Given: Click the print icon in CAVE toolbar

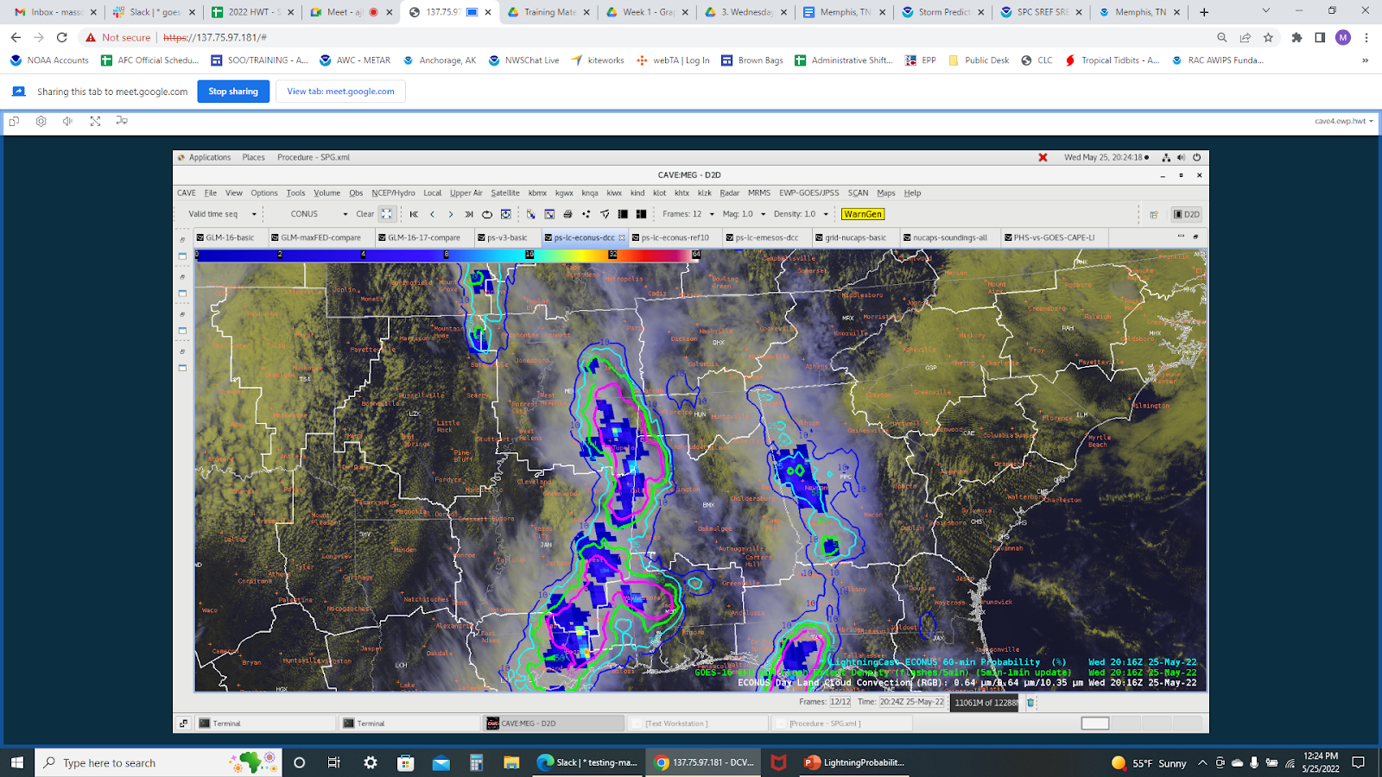Looking at the screenshot, I should (567, 214).
